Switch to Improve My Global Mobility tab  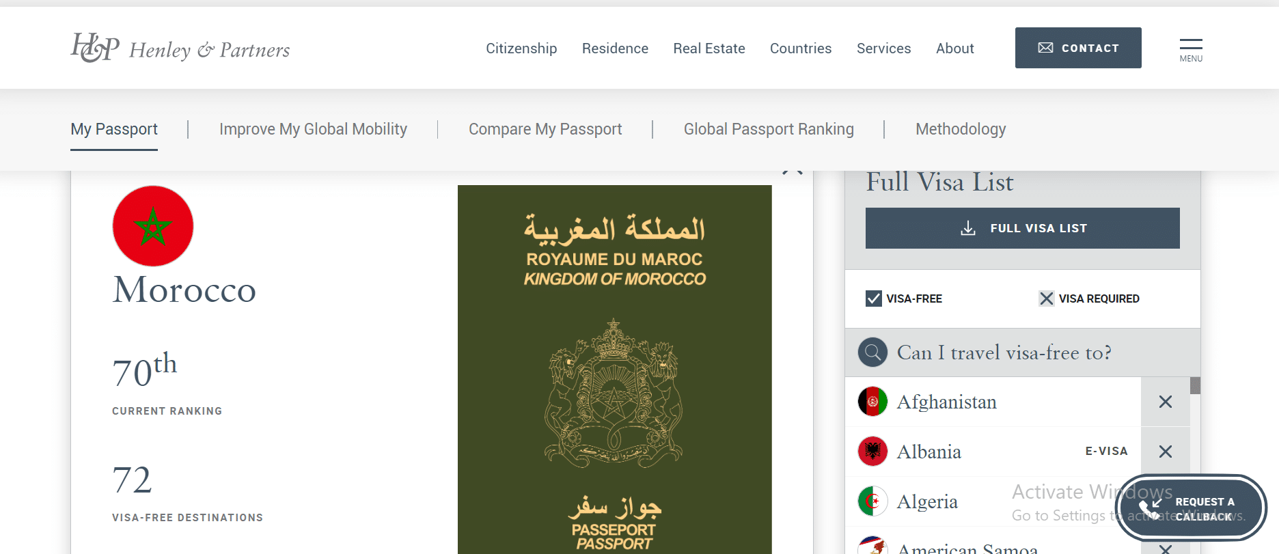[313, 129]
